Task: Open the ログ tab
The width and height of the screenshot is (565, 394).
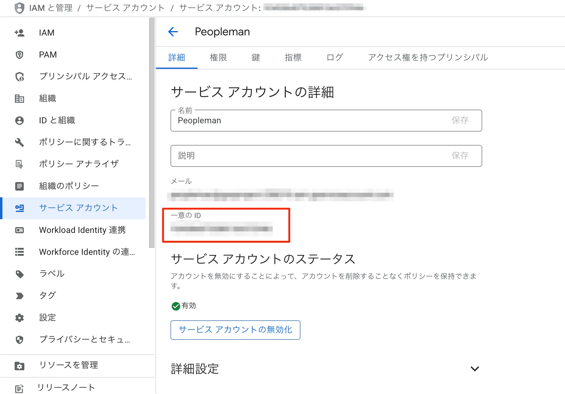Action: (x=335, y=58)
